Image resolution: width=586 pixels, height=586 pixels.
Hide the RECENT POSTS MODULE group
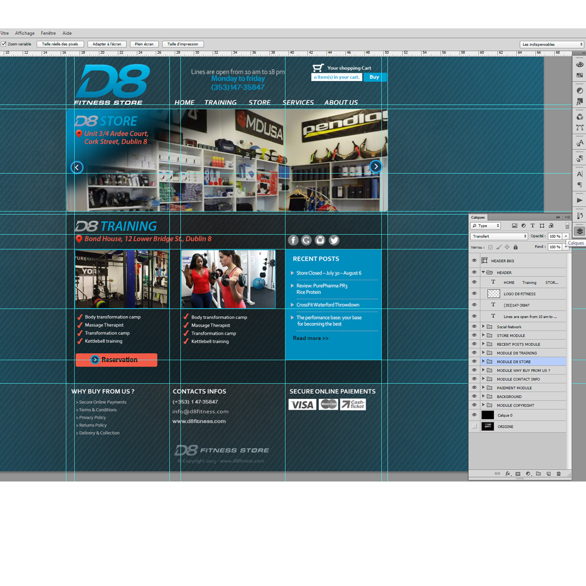click(x=474, y=344)
